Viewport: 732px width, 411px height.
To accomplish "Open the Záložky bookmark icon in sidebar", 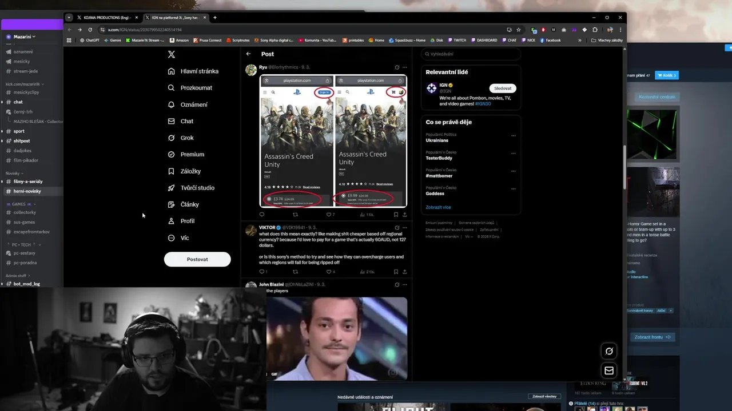I will (171, 171).
